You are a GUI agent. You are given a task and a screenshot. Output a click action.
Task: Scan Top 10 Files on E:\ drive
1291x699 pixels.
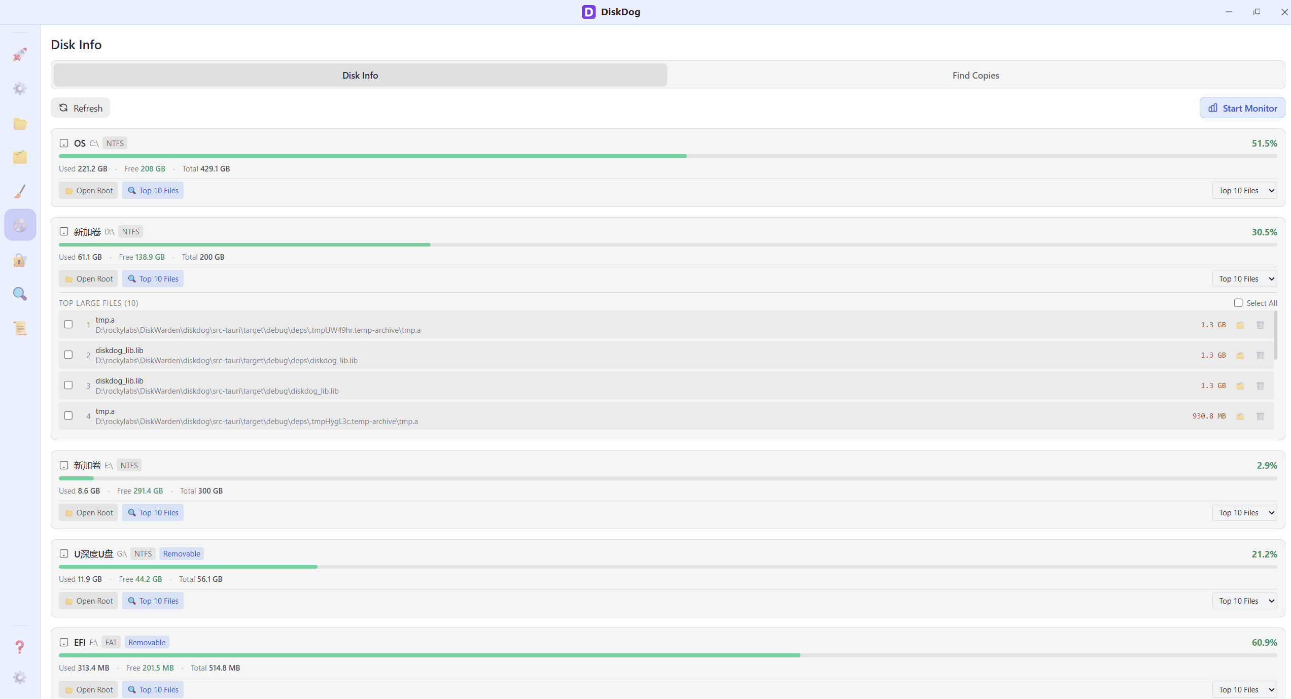tap(153, 513)
